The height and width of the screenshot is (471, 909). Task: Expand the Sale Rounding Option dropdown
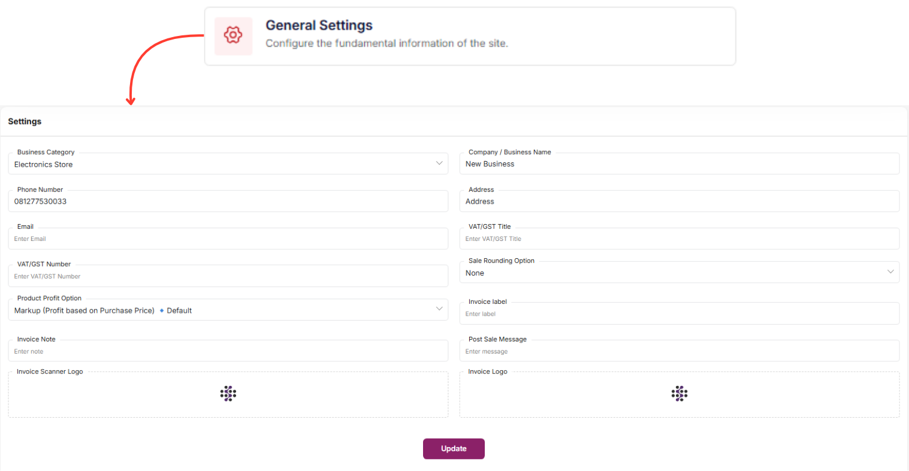pyautogui.click(x=679, y=273)
